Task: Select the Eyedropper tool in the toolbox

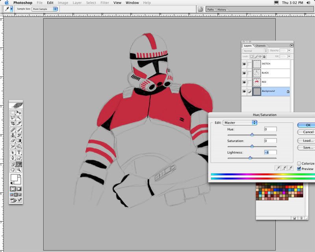Action: point(19,164)
